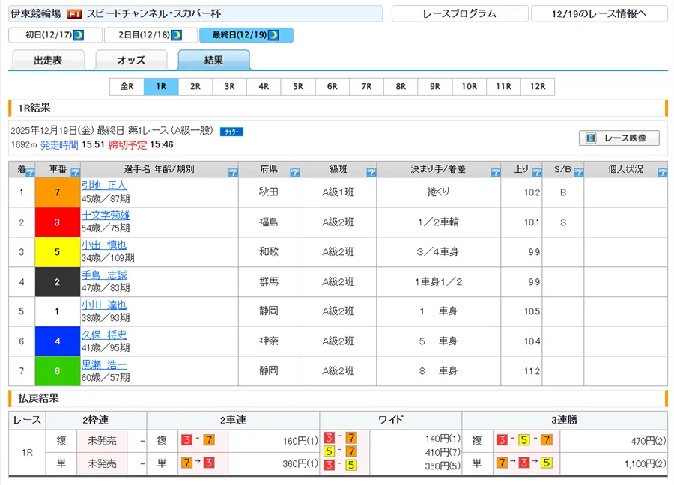Open the レース映像 race video
Image resolution: width=674 pixels, height=485 pixels.
point(619,138)
